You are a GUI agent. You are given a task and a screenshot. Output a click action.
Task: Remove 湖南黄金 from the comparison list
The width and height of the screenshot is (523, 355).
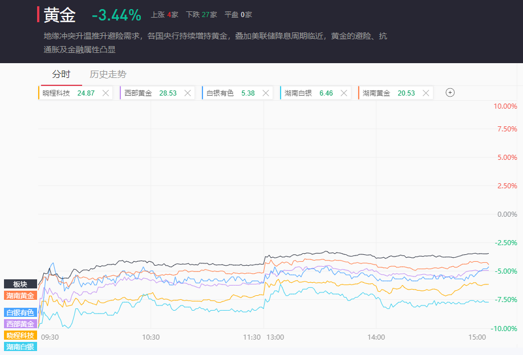click(x=425, y=93)
